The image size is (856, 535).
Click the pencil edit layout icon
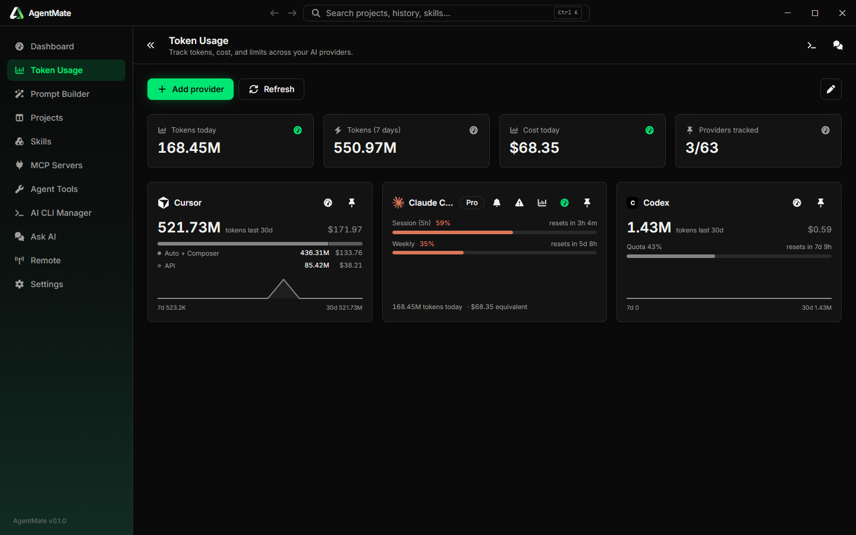click(x=830, y=89)
